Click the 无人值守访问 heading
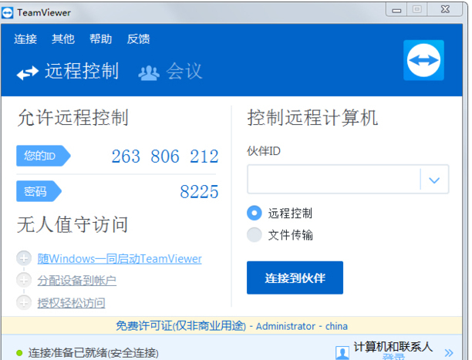The height and width of the screenshot is (360, 472). 72,224
